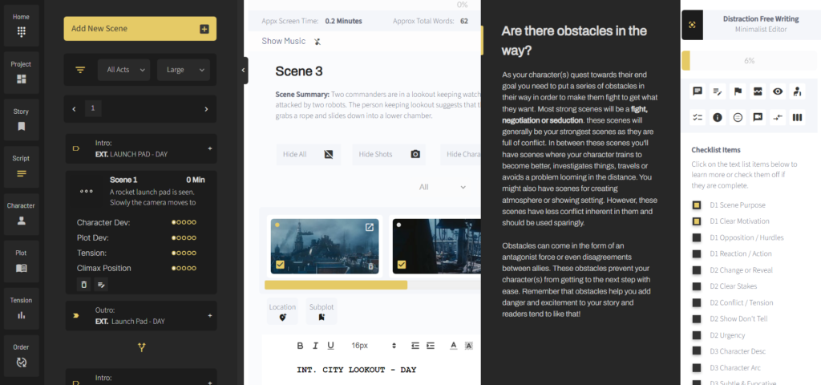Click the scene filter icon
This screenshot has height=385, width=821.
pyautogui.click(x=80, y=70)
